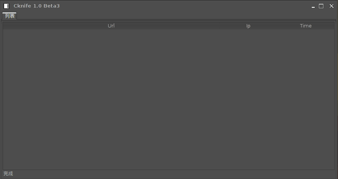This screenshot has width=338, height=179.
Task: Click the divider between Ip and Time headers
Action: [277, 26]
